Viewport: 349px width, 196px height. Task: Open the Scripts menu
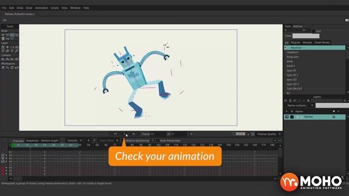point(55,8)
